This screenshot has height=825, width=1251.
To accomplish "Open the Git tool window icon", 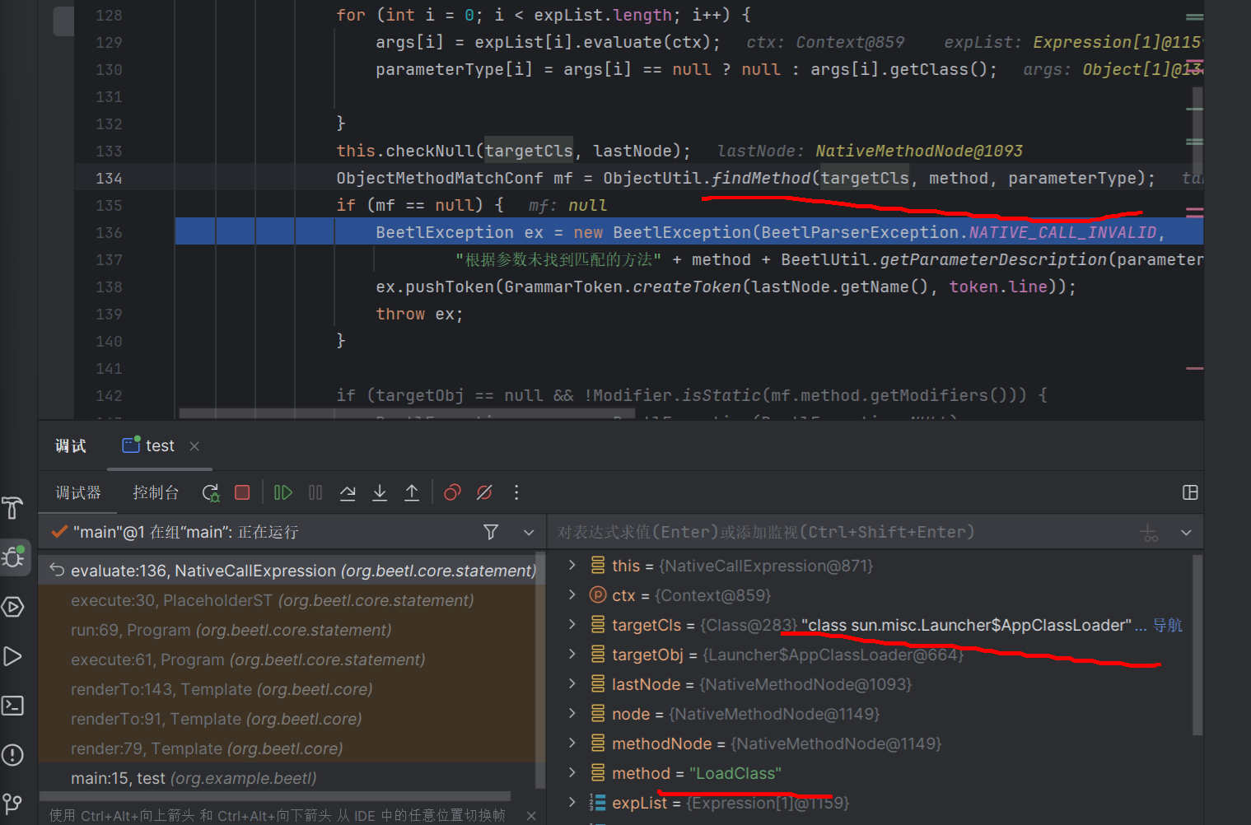I will (x=13, y=803).
